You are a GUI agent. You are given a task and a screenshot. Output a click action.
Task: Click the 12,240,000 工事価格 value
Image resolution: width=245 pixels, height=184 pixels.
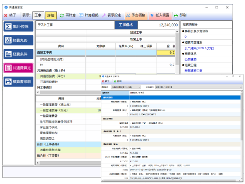(x=168, y=25)
